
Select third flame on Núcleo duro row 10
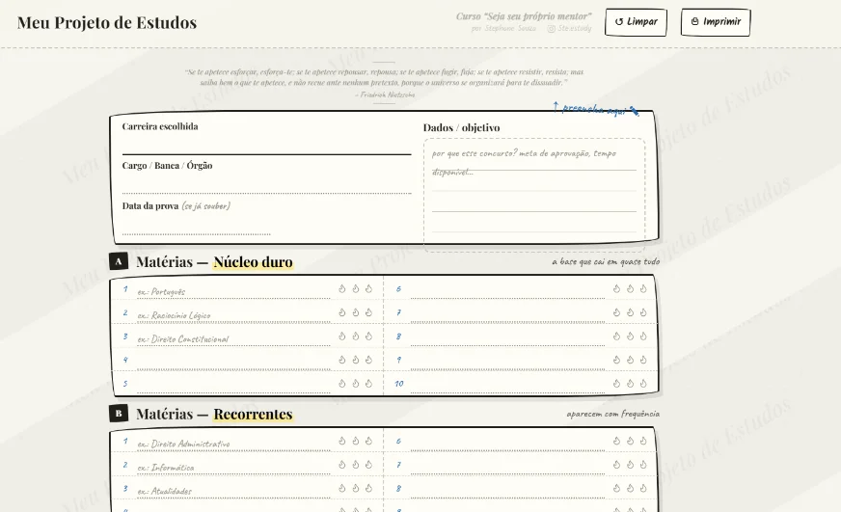coord(643,384)
